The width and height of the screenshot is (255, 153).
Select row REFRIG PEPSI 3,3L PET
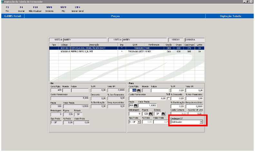coord(127,52)
